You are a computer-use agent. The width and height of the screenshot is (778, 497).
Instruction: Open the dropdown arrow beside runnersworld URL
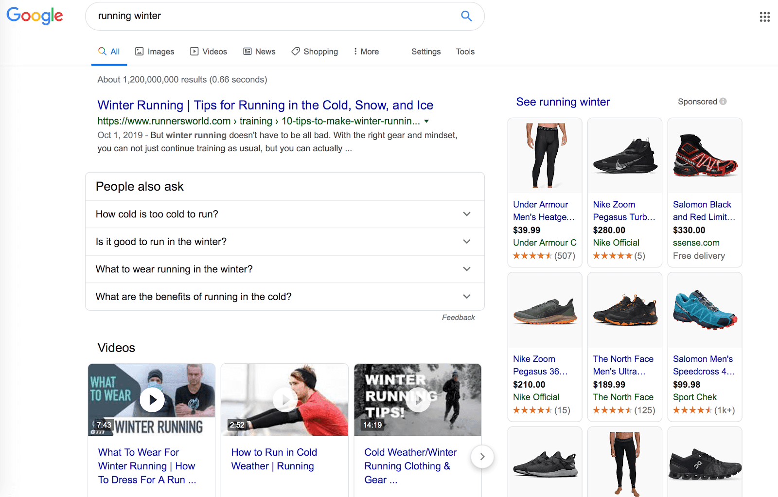coord(426,121)
